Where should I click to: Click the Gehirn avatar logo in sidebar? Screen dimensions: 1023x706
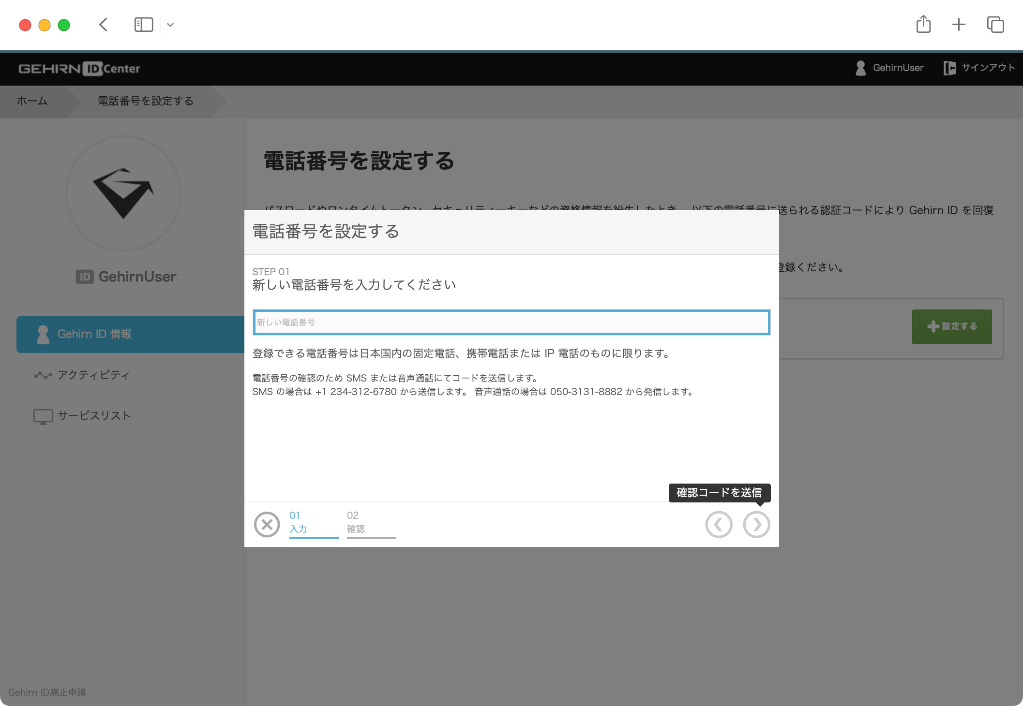click(x=123, y=193)
